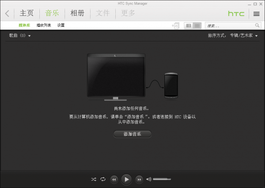Screen dimensions: 265x188
Task: Open the 专辑/艺术家 sort dropdown
Action: [x=243, y=35]
